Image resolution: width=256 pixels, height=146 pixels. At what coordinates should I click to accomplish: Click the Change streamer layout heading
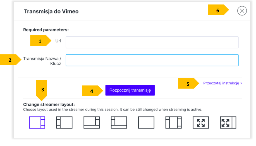[49, 105]
